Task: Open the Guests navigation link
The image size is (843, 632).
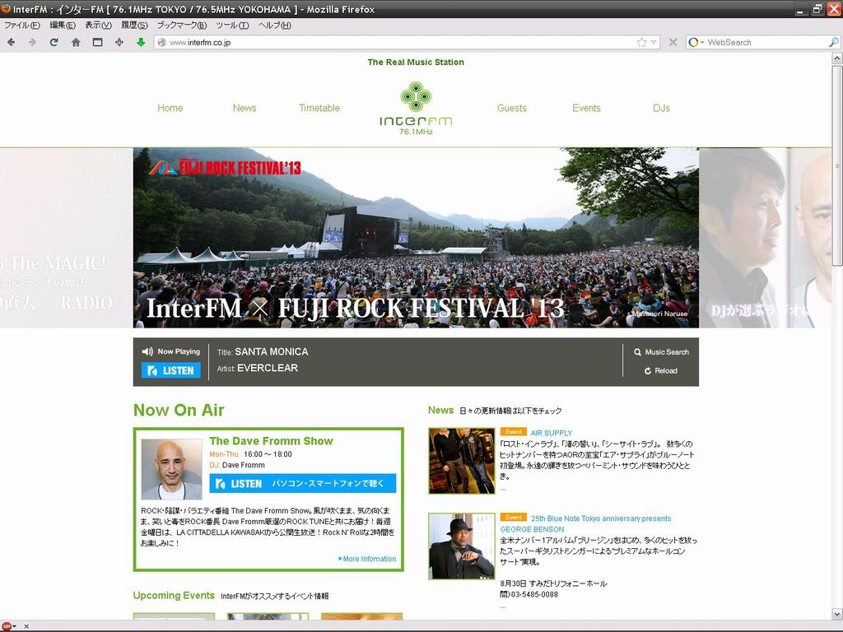Action: coord(512,108)
